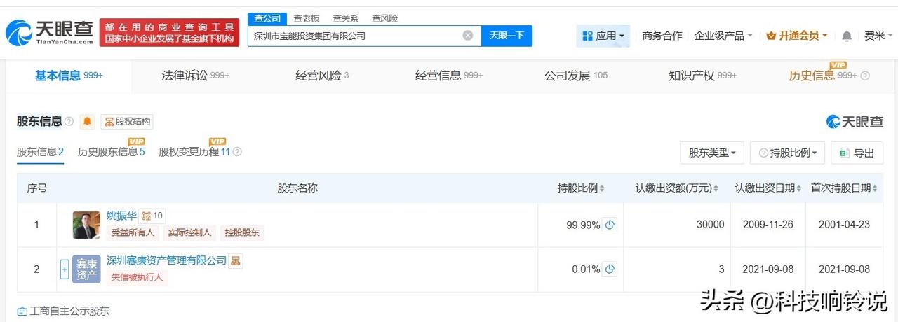Select the 查公司 search tab
Viewport: 898px width, 322px height.
[267, 18]
